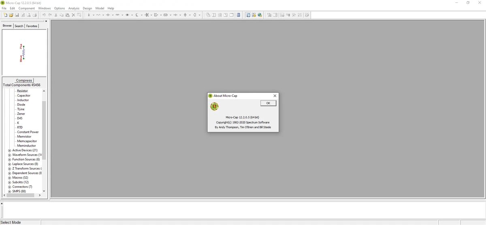Open the Design menu

click(87, 8)
